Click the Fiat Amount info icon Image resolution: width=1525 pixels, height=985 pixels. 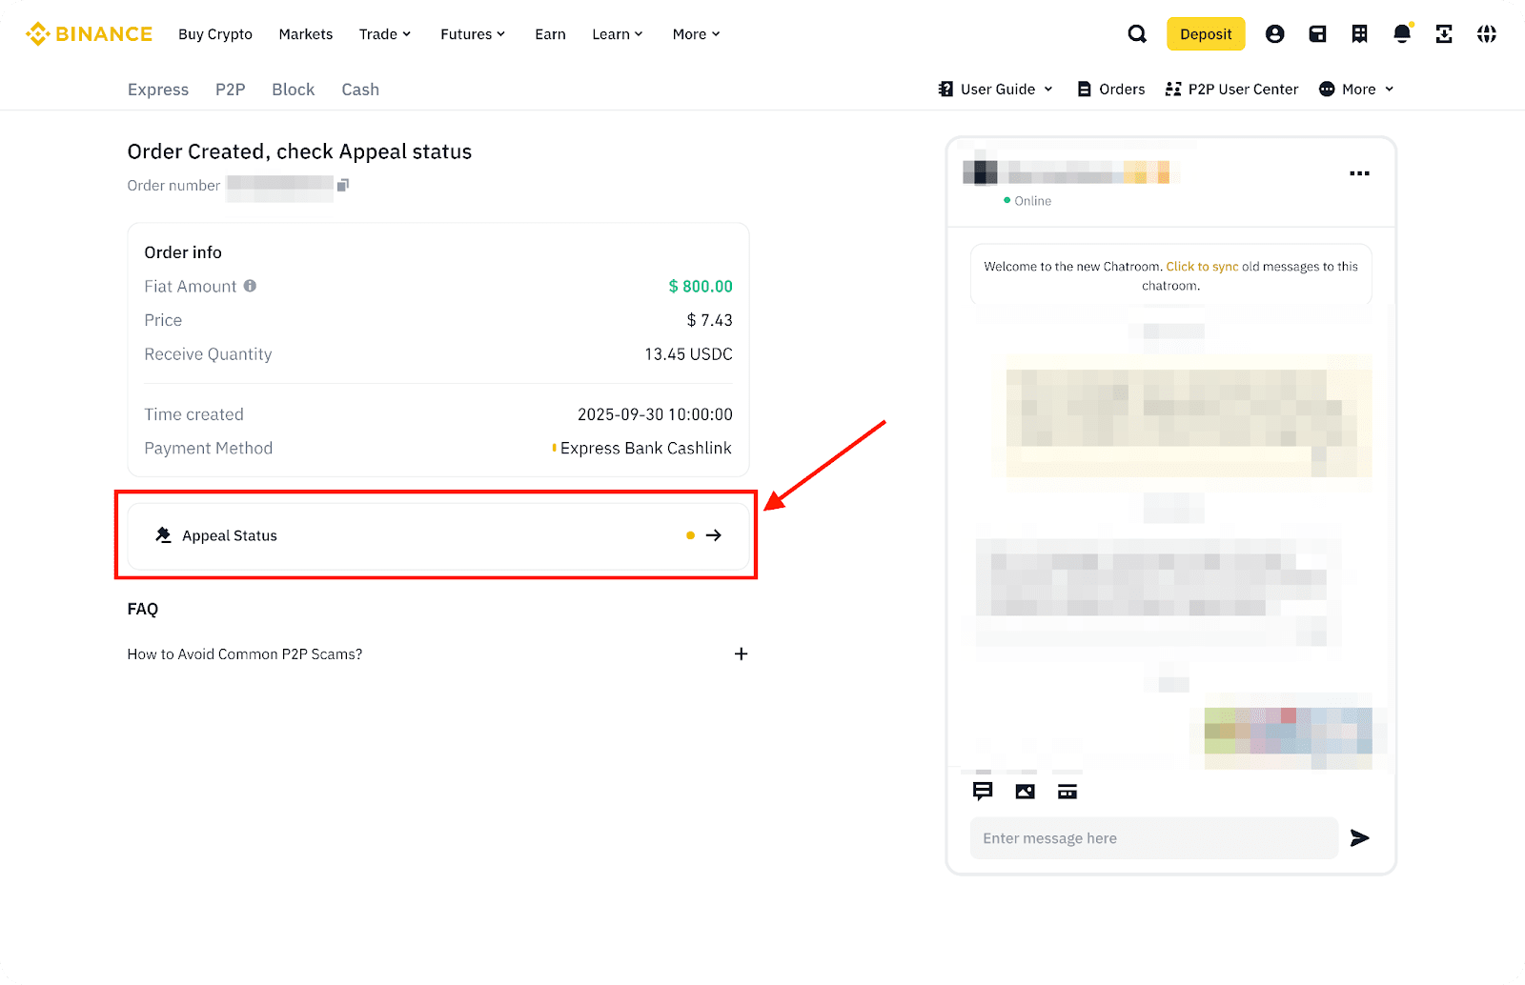(250, 286)
